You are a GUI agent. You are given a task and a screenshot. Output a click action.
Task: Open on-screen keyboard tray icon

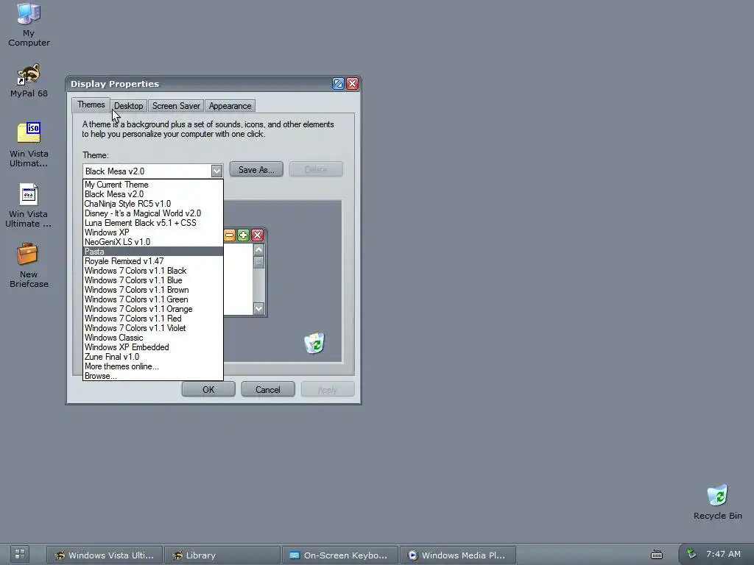tap(657, 555)
